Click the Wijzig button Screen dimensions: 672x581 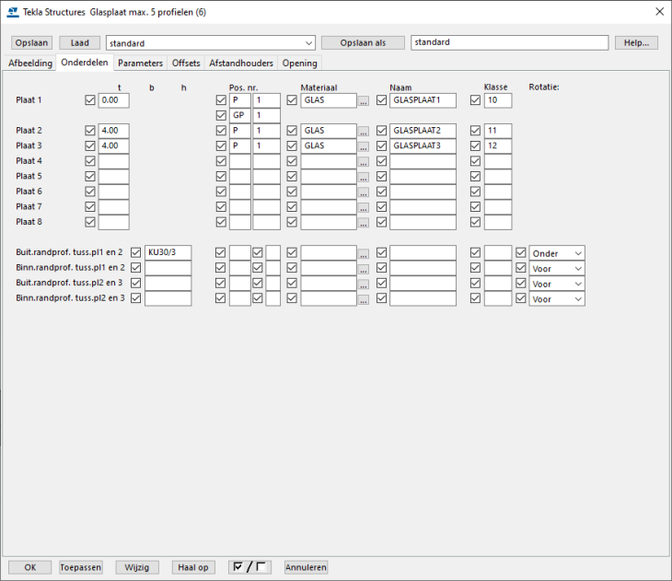[137, 567]
